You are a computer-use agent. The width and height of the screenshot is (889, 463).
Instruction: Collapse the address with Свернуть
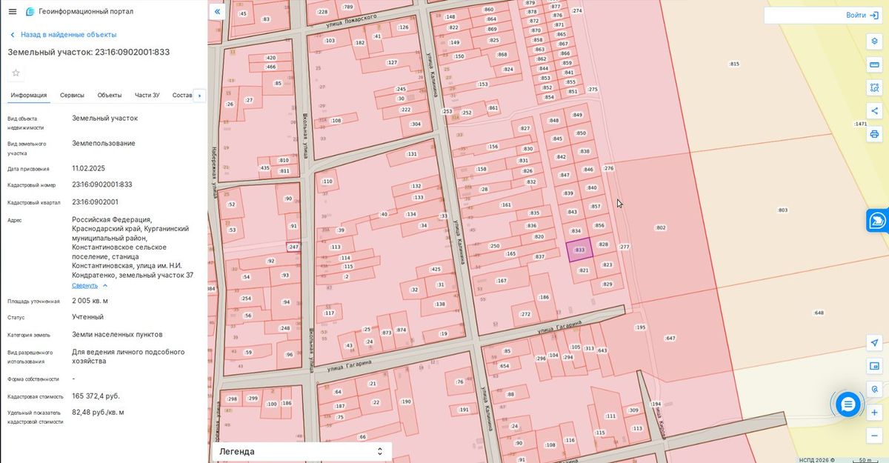point(90,285)
